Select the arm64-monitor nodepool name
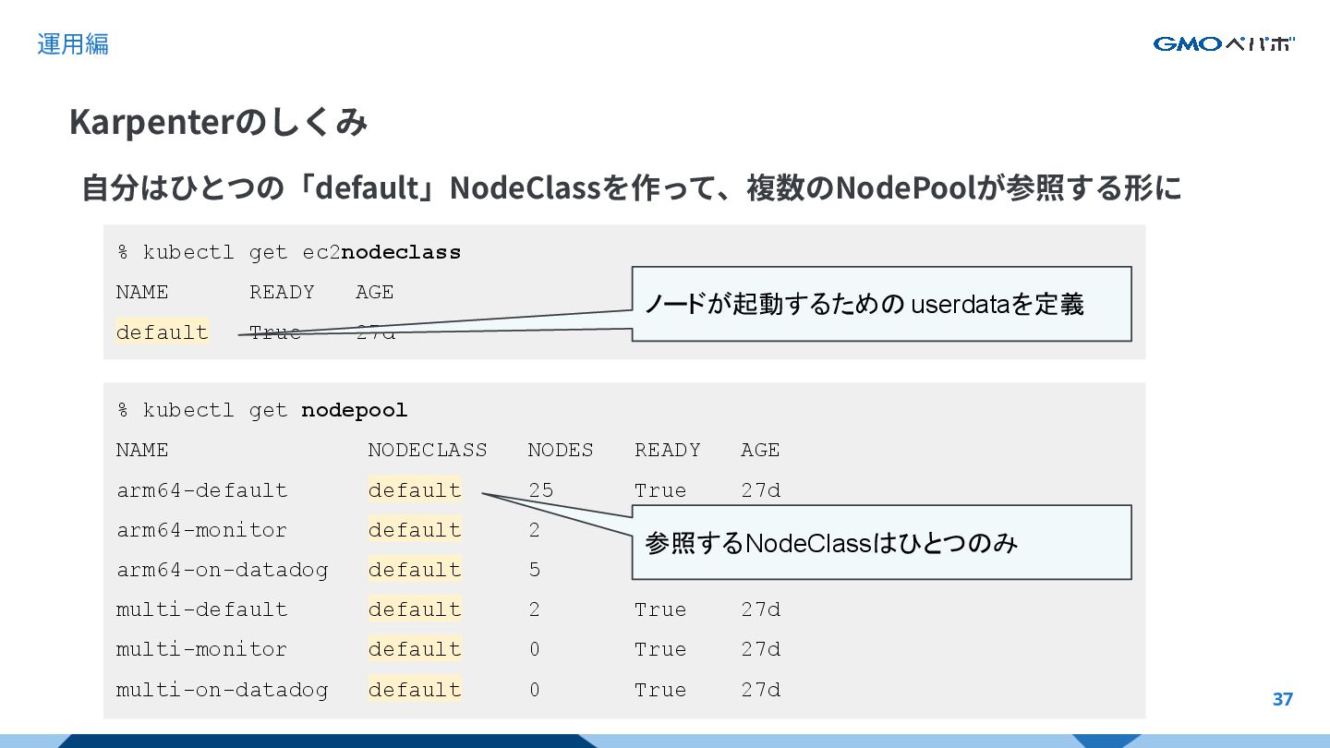The height and width of the screenshot is (748, 1330). [201, 530]
